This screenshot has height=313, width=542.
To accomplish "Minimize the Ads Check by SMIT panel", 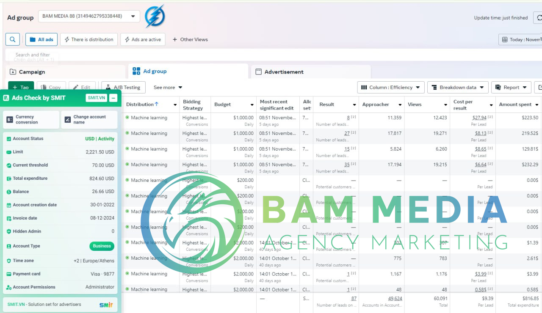I will pos(113,98).
